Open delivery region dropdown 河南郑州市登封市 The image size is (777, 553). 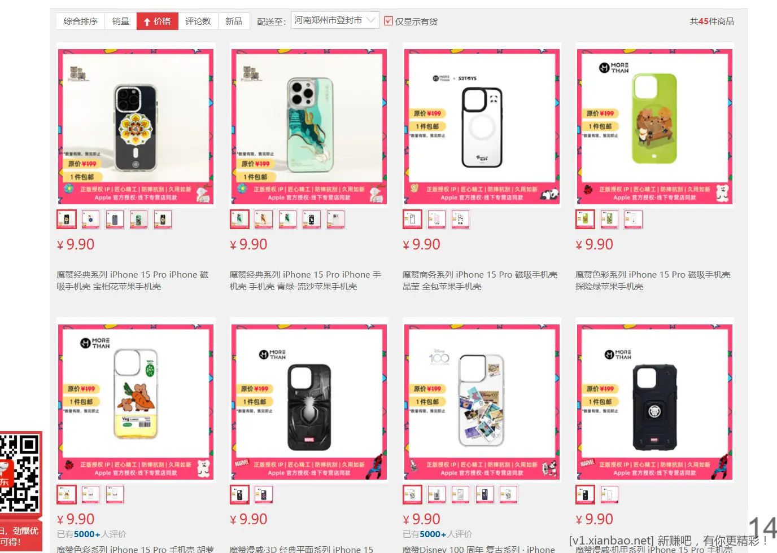[335, 20]
